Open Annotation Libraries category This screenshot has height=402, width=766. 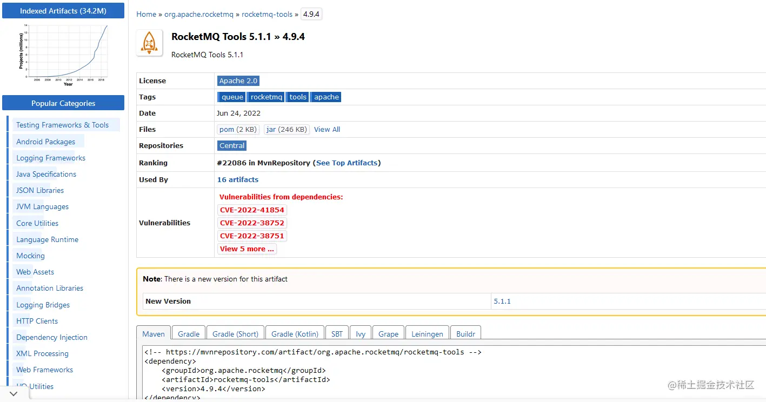pos(50,288)
